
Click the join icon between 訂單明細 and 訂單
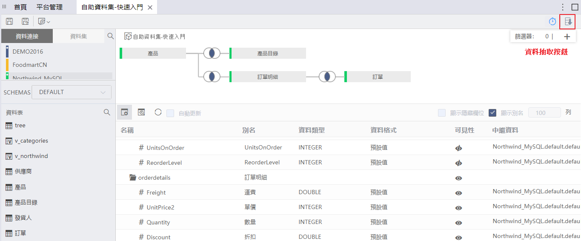coord(327,77)
